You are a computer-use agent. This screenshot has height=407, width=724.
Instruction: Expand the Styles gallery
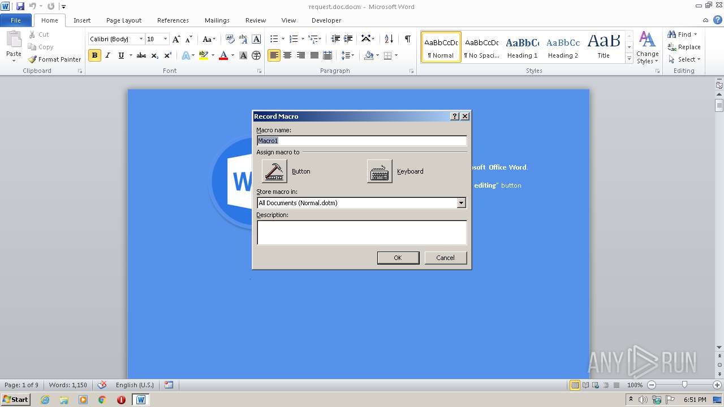coord(629,59)
